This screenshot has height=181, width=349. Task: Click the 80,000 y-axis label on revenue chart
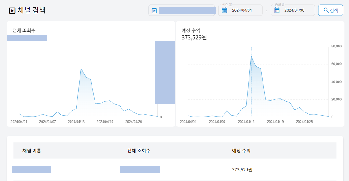click(336, 46)
